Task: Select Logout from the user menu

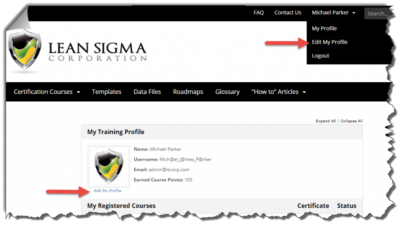Action: [x=320, y=56]
